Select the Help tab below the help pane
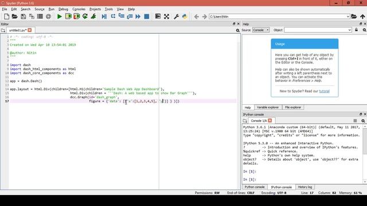 tap(248, 108)
